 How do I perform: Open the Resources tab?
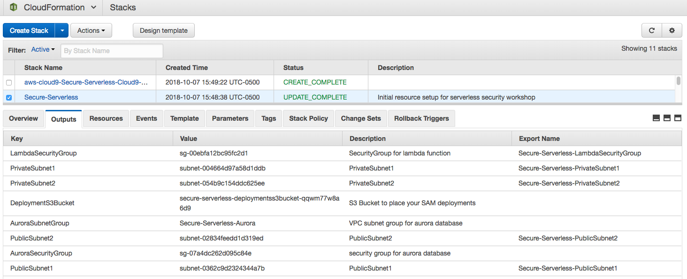[106, 118]
